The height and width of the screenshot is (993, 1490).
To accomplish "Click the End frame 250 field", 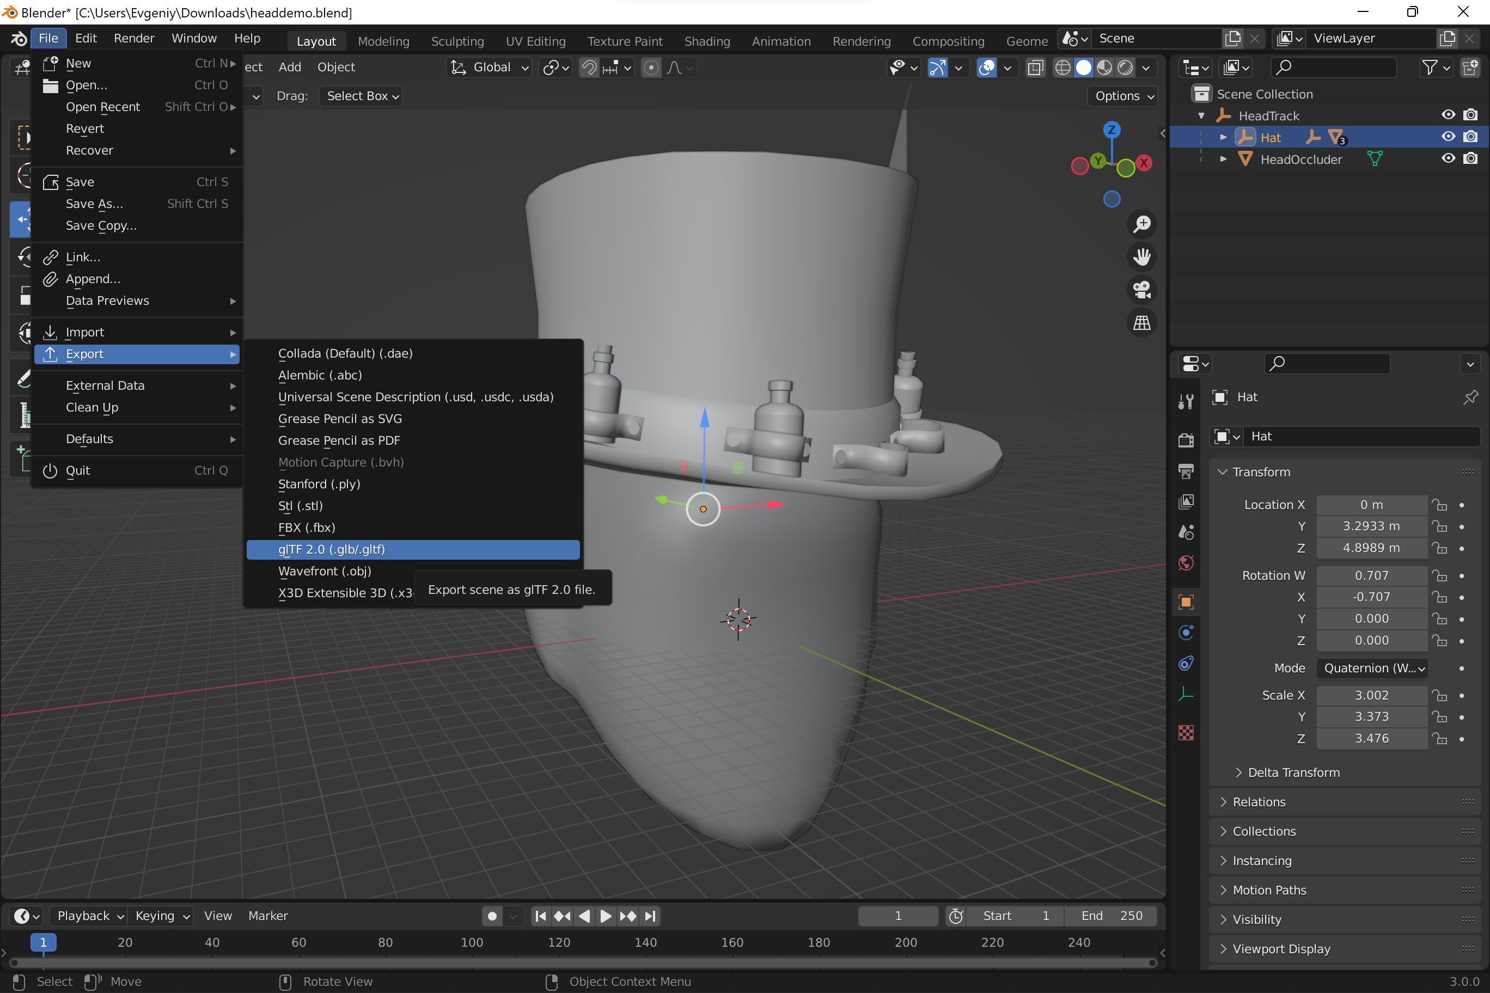I will (1112, 916).
